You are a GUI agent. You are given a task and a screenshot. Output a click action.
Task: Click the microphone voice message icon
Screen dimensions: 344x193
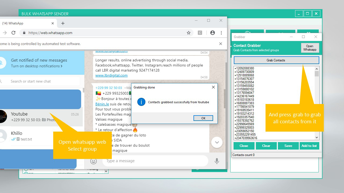click(217, 161)
